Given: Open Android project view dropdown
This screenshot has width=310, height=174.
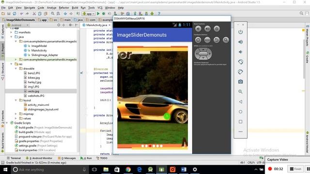Looking at the screenshot, I should point(18,25).
